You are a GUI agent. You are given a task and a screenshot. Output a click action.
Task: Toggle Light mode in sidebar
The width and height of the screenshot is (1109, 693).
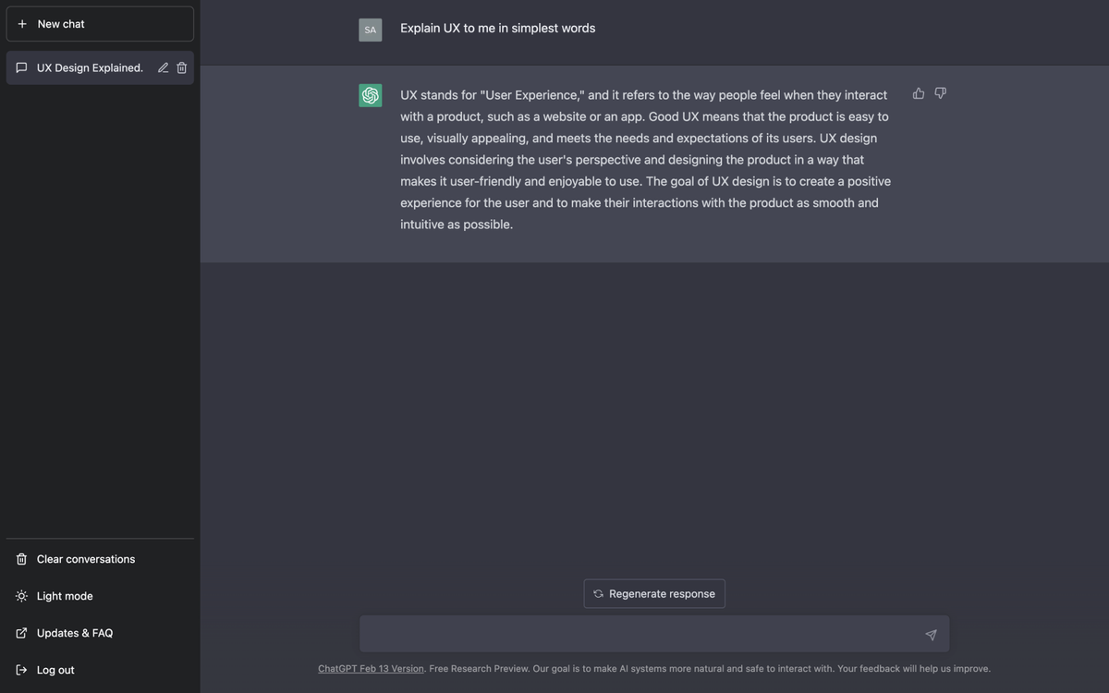coord(65,596)
